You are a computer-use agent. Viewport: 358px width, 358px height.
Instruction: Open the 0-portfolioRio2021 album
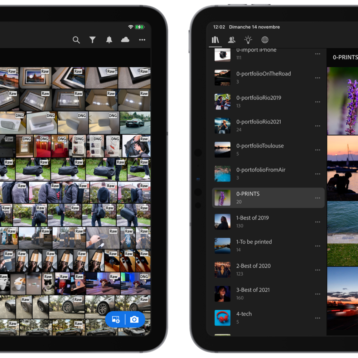tap(268, 126)
